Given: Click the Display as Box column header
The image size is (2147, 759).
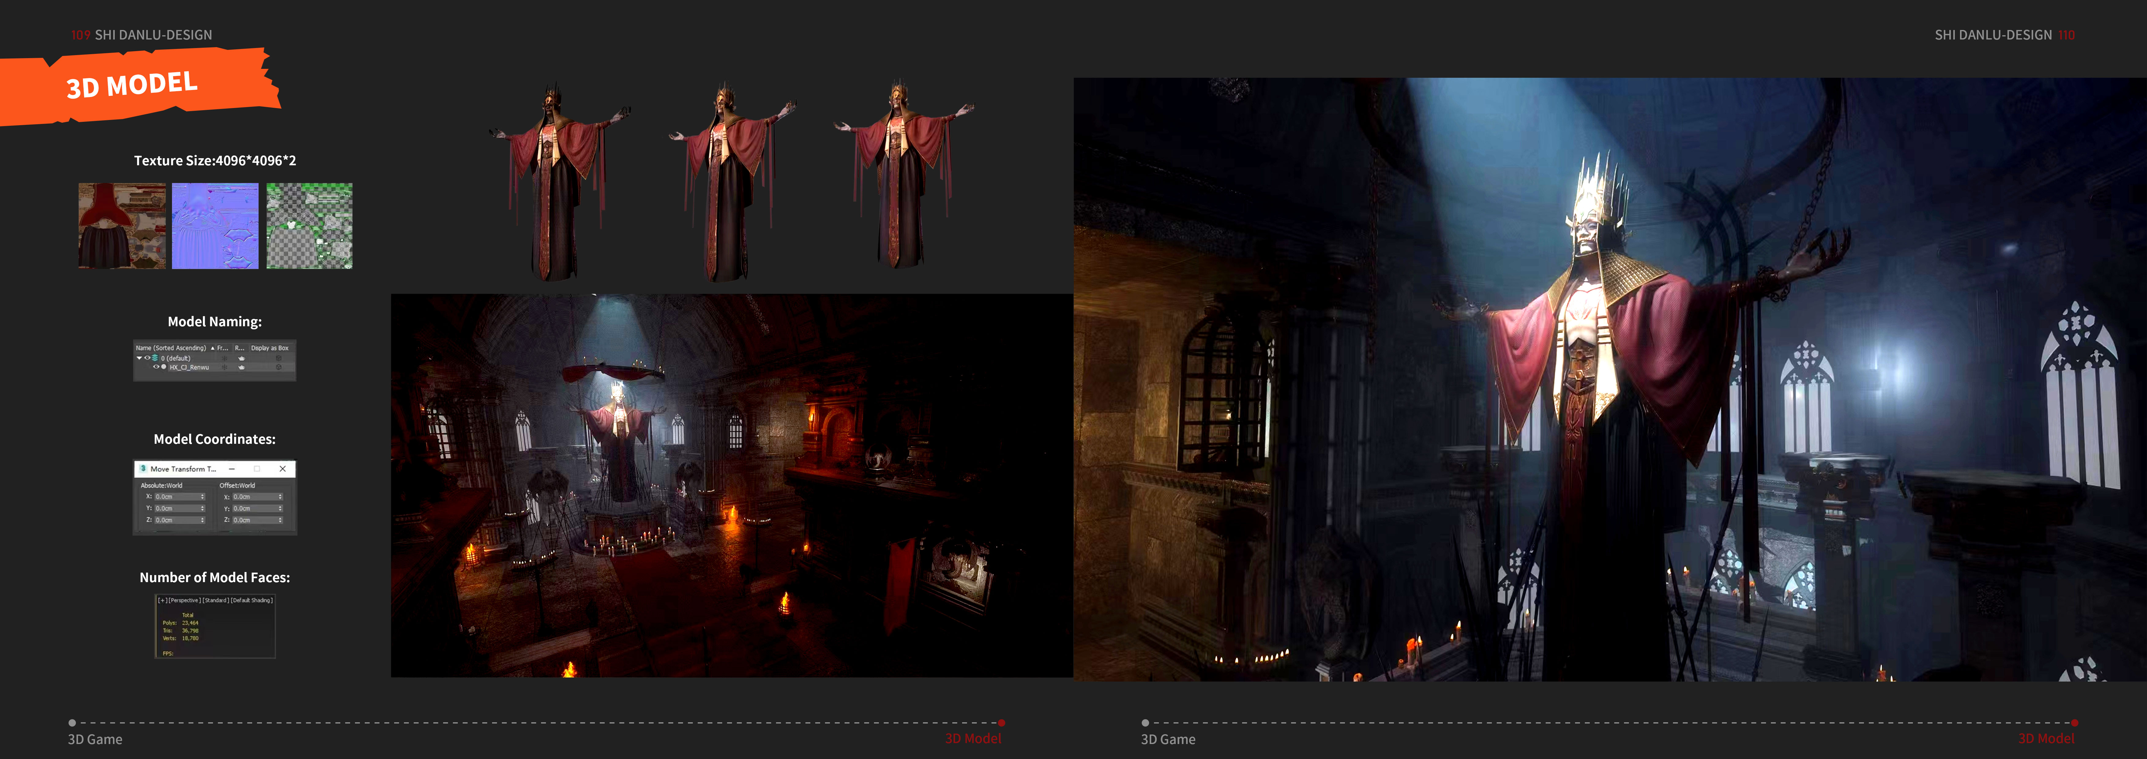Looking at the screenshot, I should click(x=272, y=348).
